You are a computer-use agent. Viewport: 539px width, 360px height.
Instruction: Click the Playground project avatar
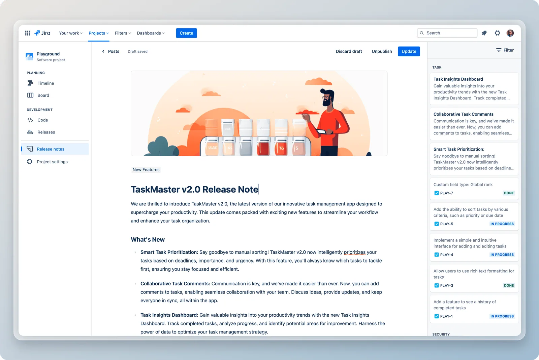(x=30, y=56)
